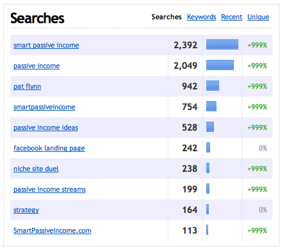Image resolution: width=284 pixels, height=251 pixels.
Task: Click the 113 search count
Action: (x=190, y=230)
